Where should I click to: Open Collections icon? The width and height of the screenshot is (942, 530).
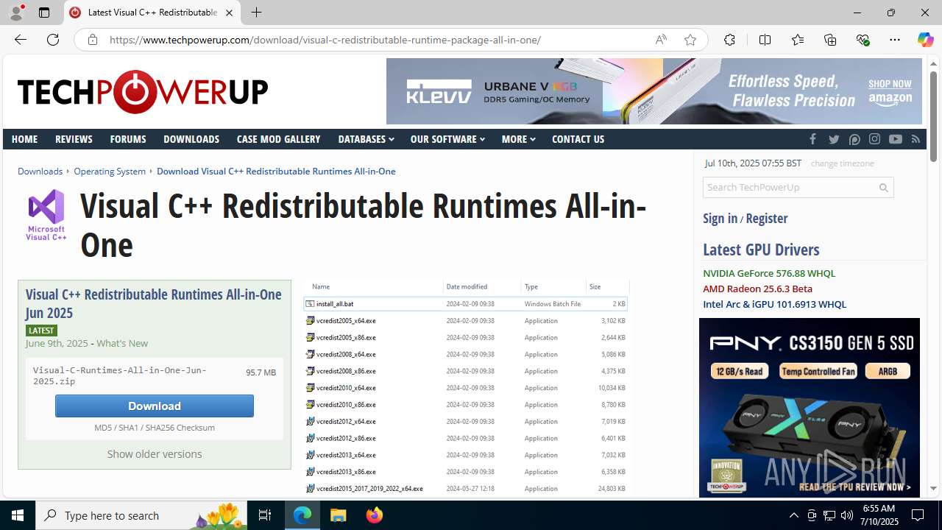830,40
